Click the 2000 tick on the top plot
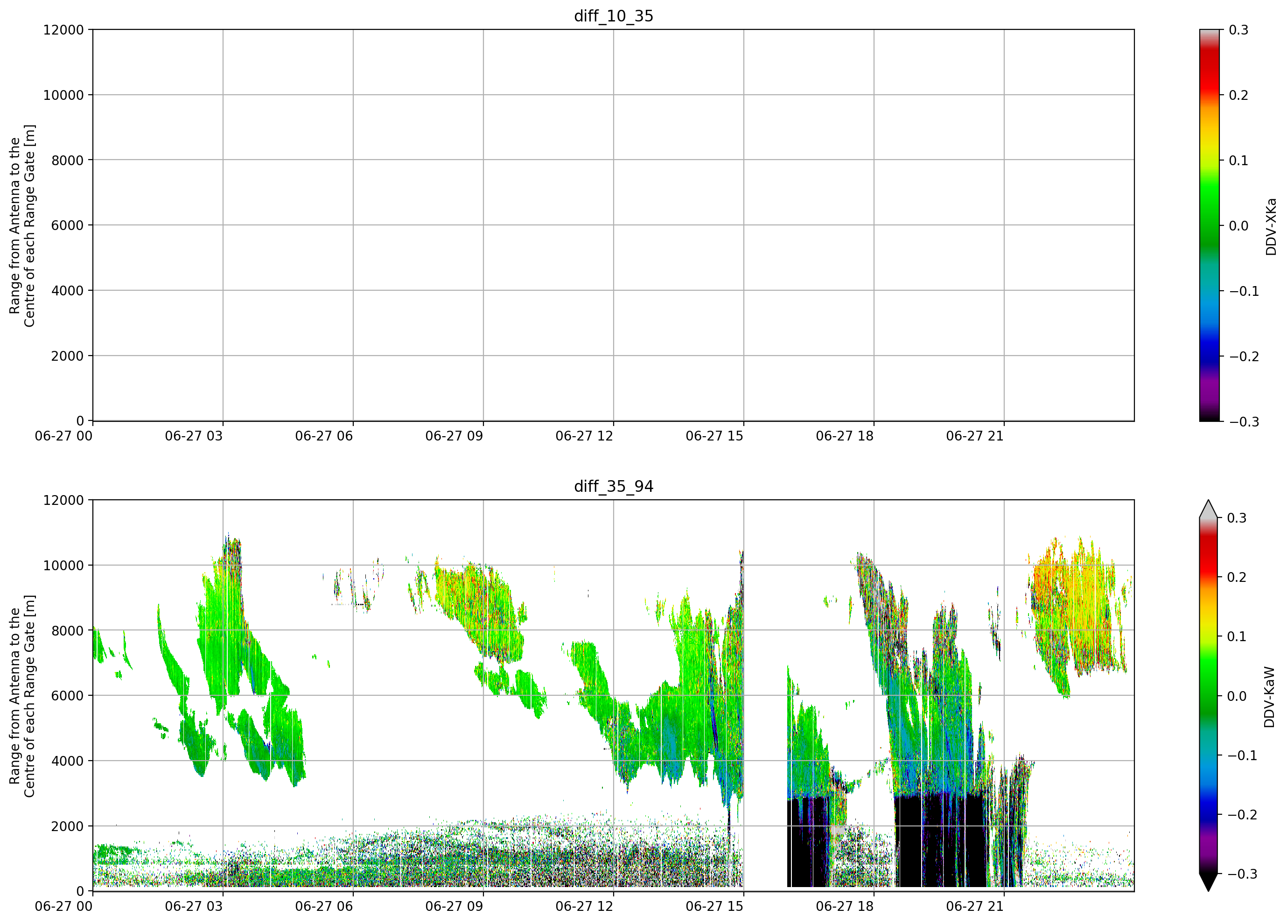 pos(68,356)
